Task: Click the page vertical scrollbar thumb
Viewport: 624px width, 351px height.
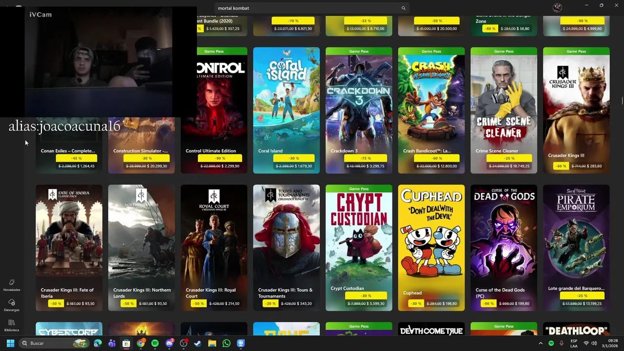Action: [622, 100]
